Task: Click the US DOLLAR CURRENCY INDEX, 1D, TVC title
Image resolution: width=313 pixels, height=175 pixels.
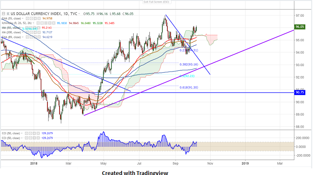Action: click(44, 14)
